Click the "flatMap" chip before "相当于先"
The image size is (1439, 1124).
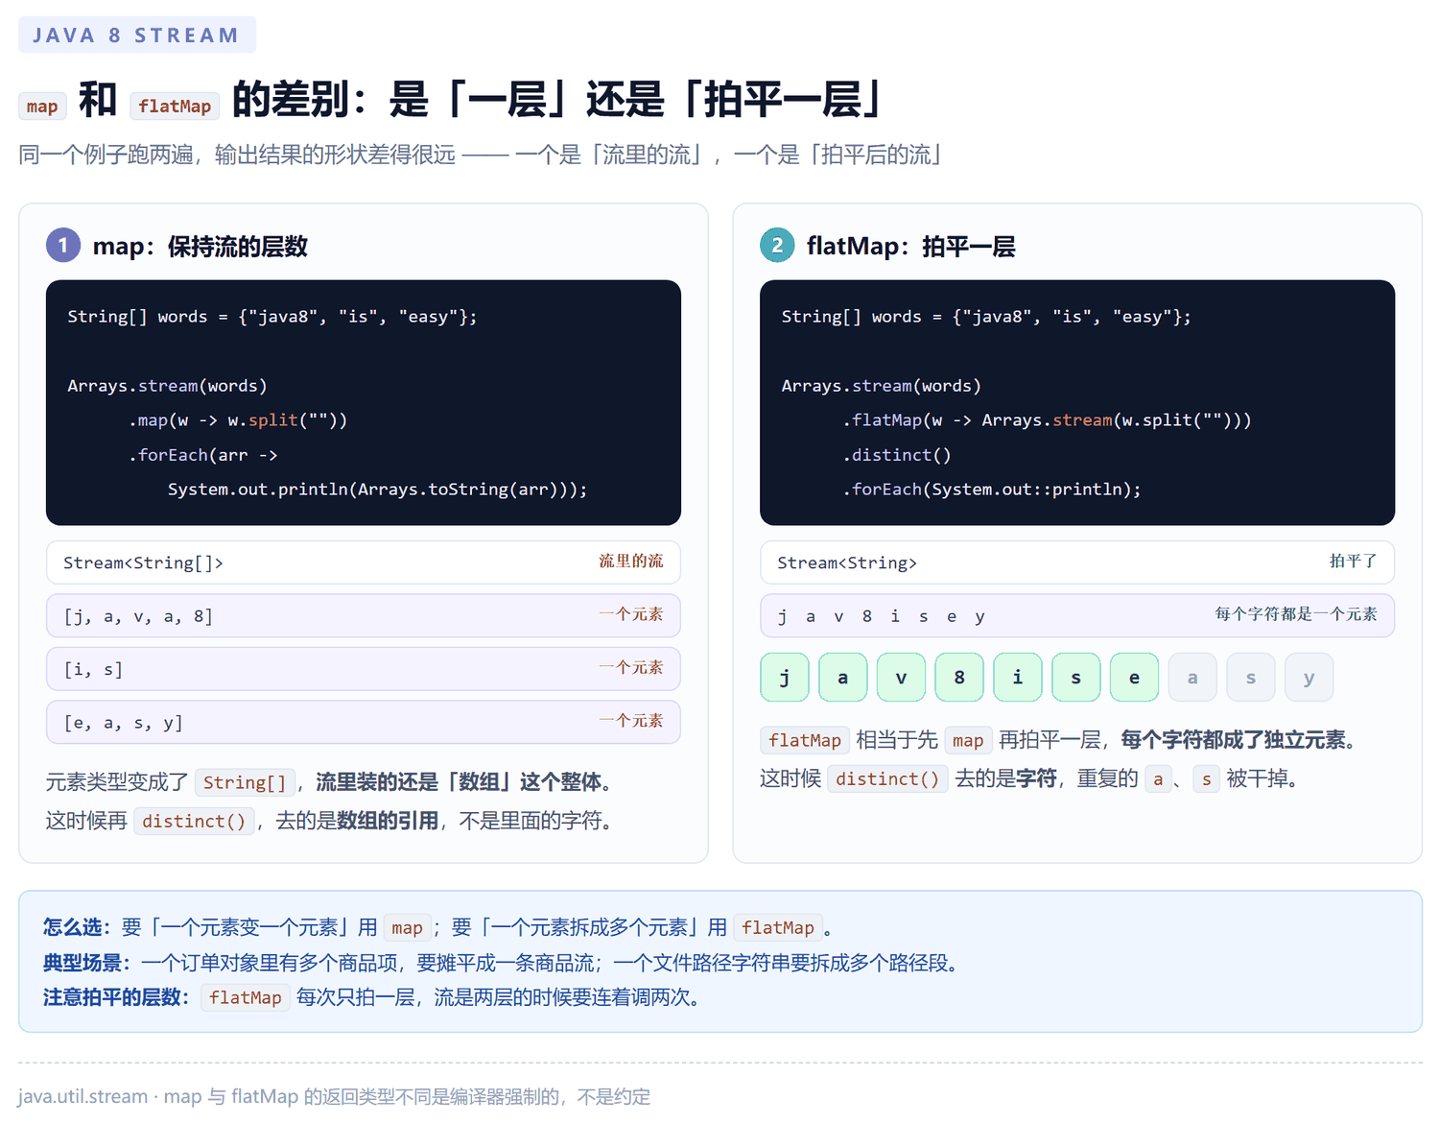[805, 741]
